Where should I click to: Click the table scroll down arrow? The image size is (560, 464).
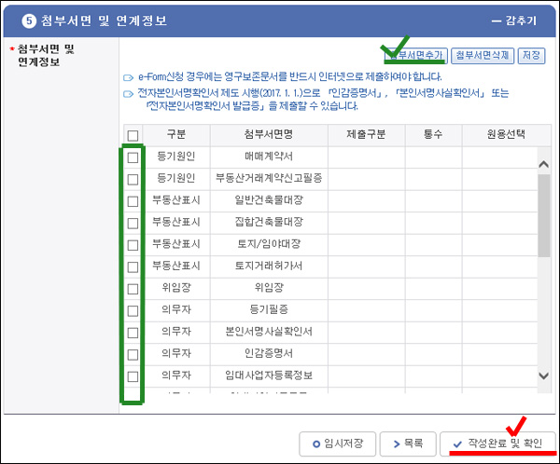543,375
